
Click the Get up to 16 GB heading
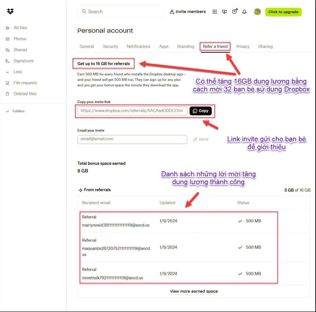point(104,64)
